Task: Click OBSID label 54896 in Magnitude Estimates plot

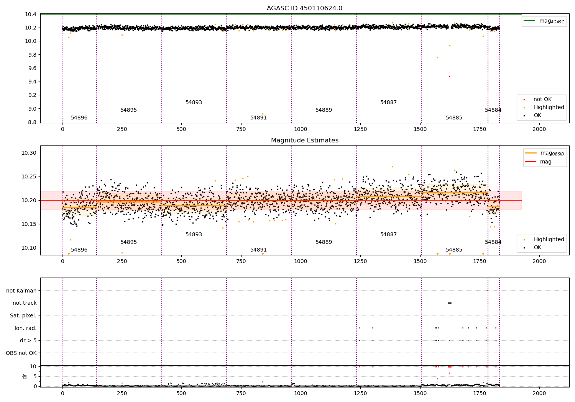Action: 79,250
